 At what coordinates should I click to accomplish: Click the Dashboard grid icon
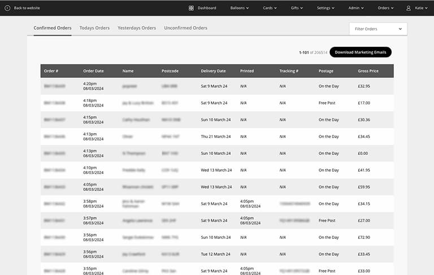tap(191, 8)
